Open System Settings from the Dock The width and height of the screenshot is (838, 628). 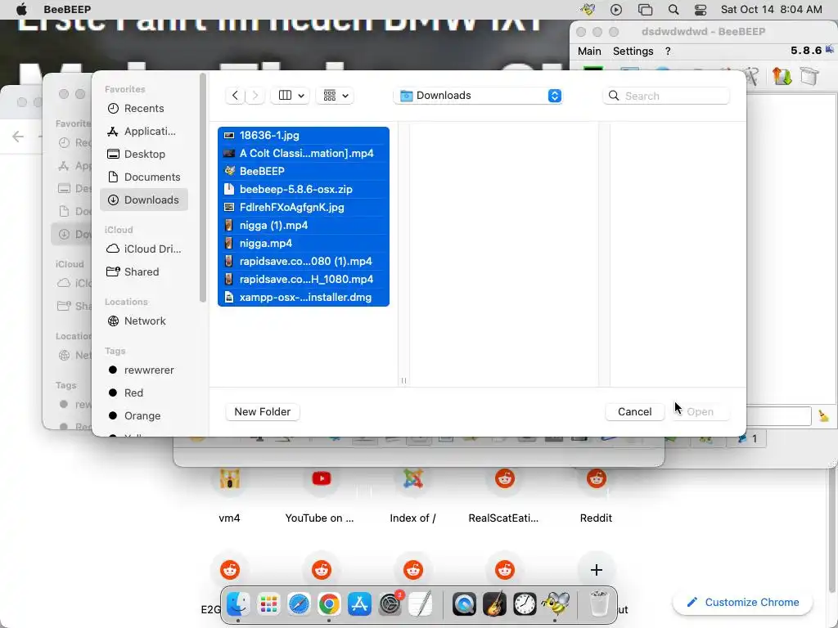(x=390, y=604)
